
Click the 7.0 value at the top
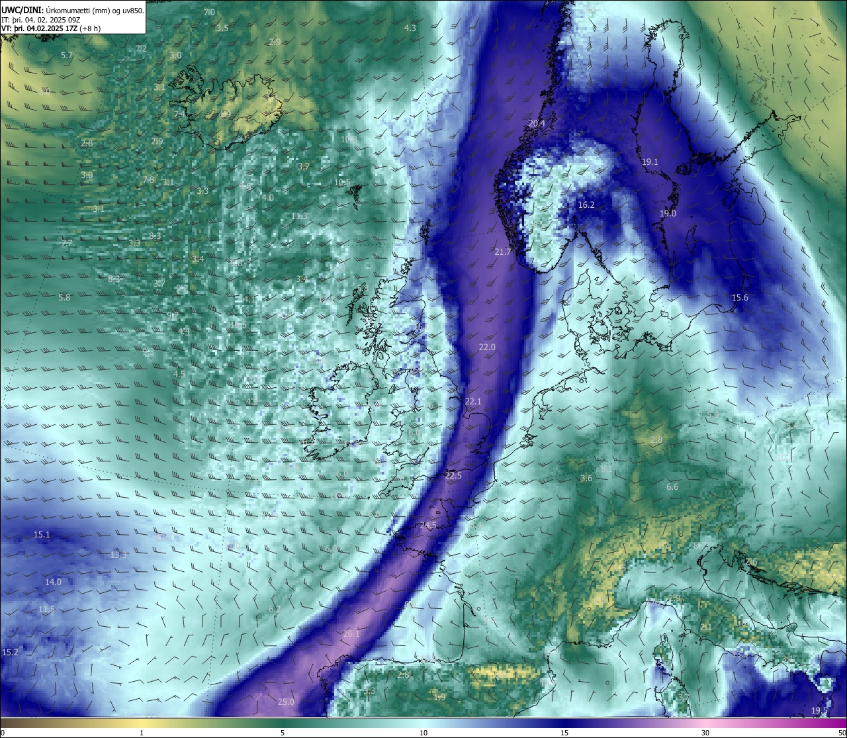tap(209, 13)
